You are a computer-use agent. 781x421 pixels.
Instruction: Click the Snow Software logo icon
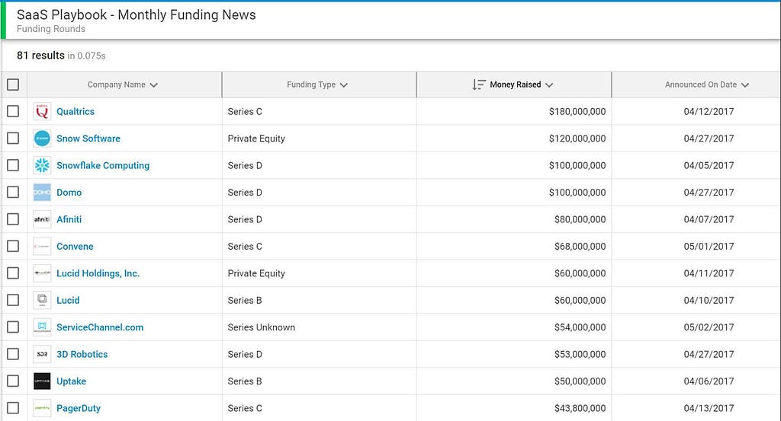pos(42,139)
